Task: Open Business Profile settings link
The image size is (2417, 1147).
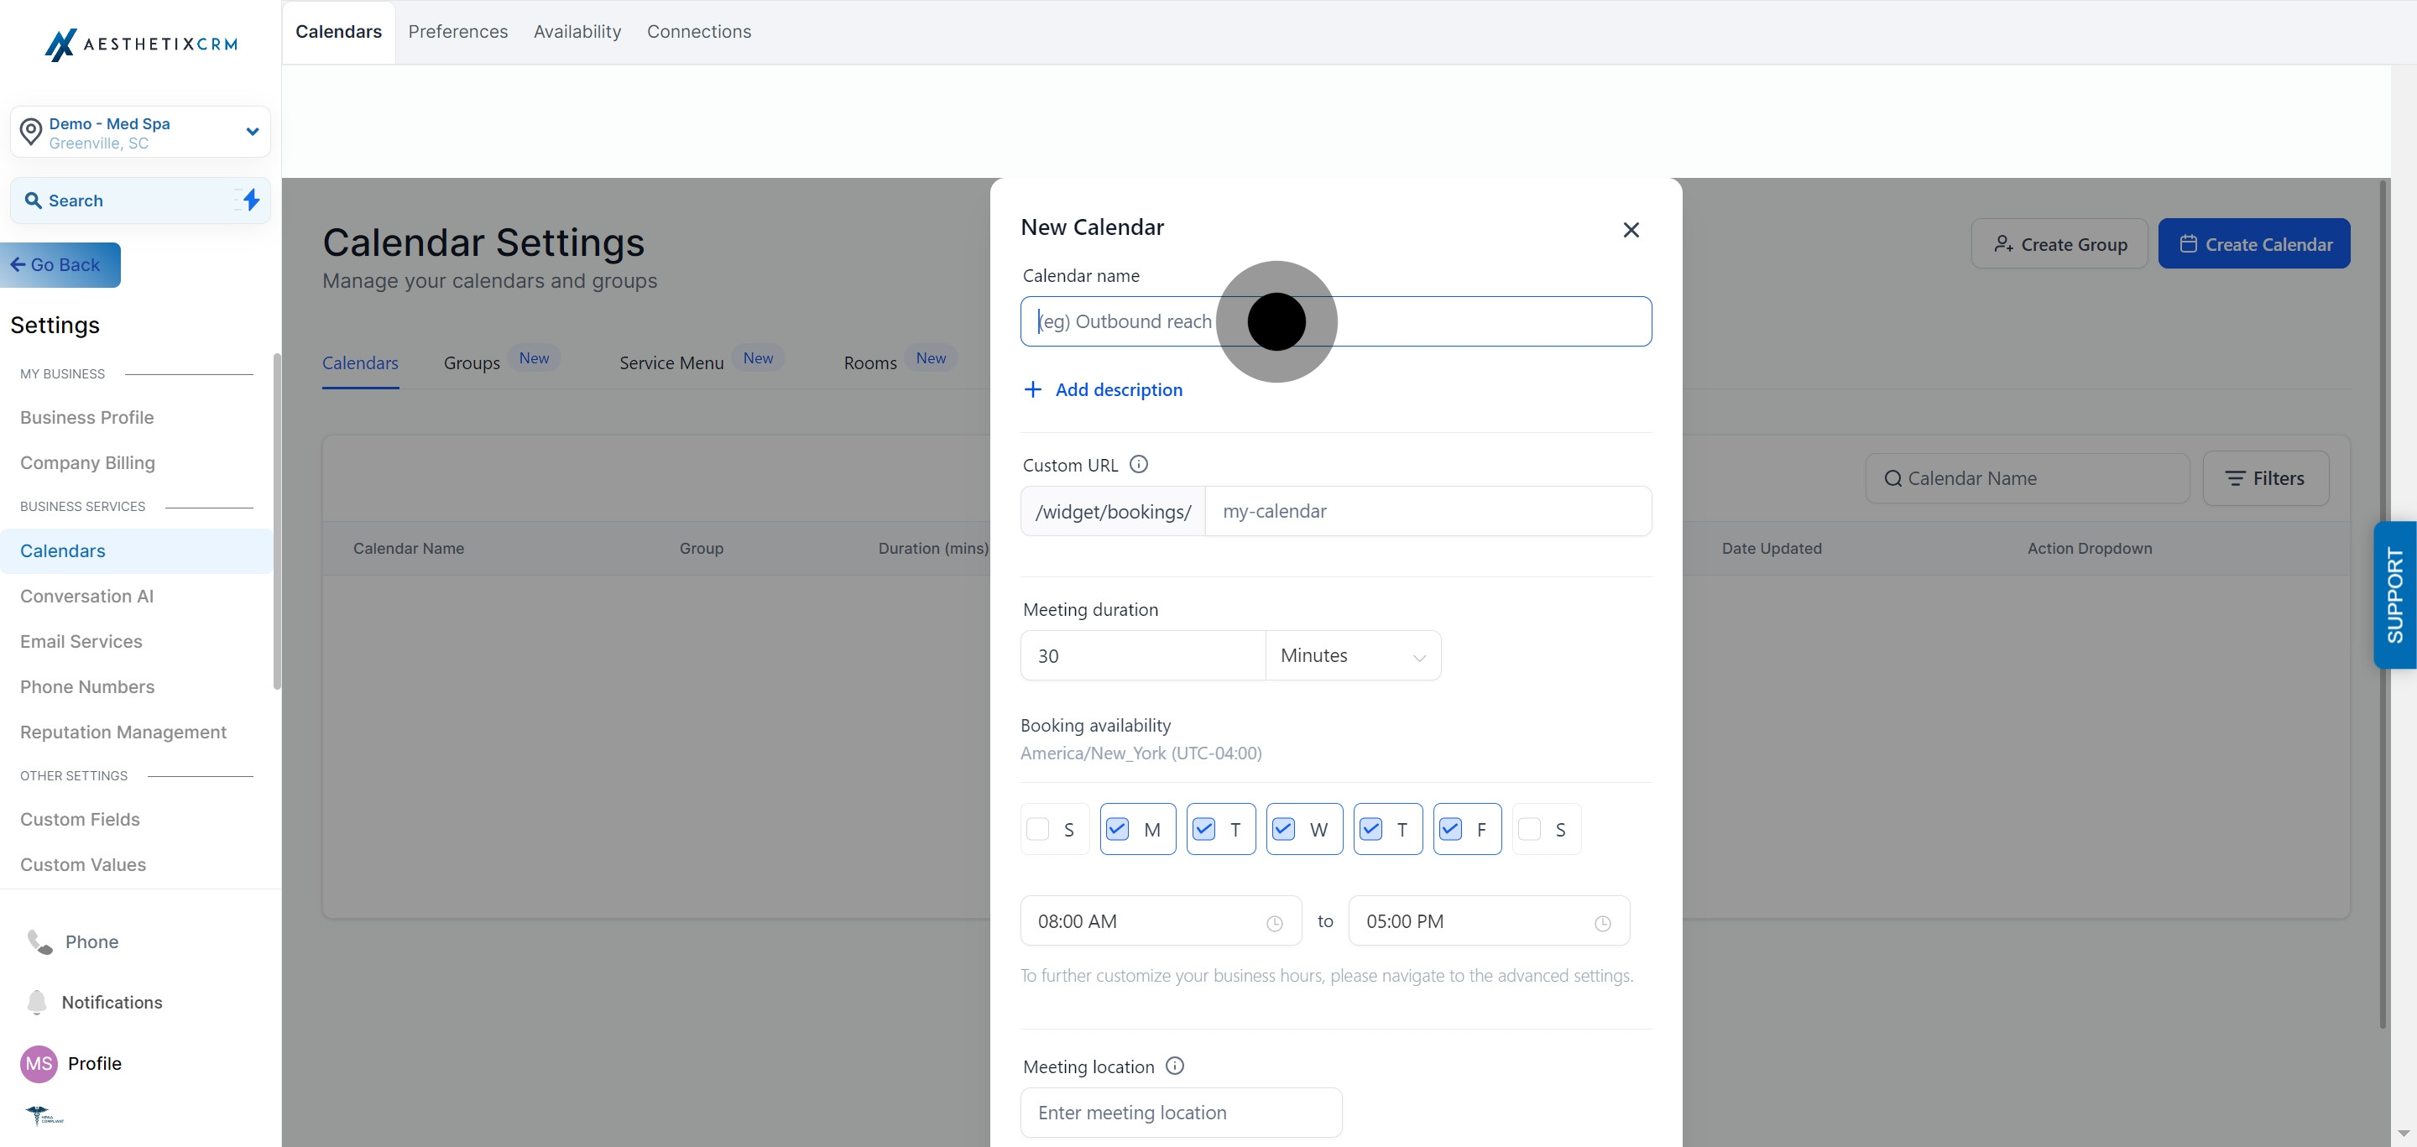Action: coord(86,417)
